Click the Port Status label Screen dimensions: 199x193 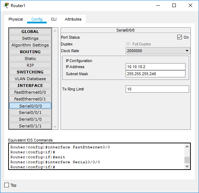[70, 38]
